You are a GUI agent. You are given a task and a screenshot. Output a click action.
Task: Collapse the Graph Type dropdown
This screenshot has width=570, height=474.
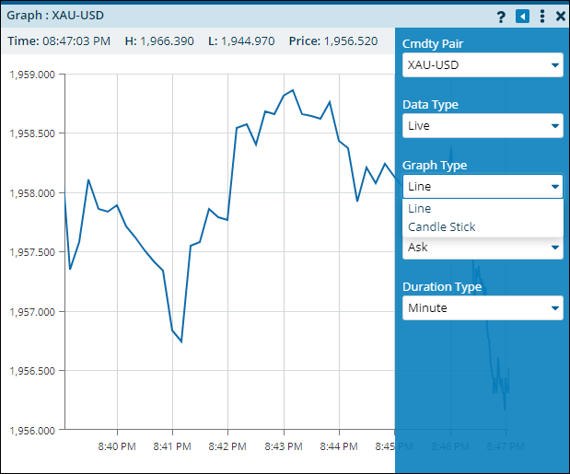(x=483, y=187)
